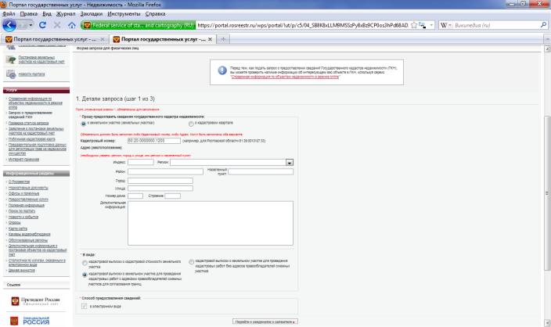Toggle 'в электронном виде' checkbox
Image resolution: width=551 pixels, height=327 pixels.
pos(84,307)
